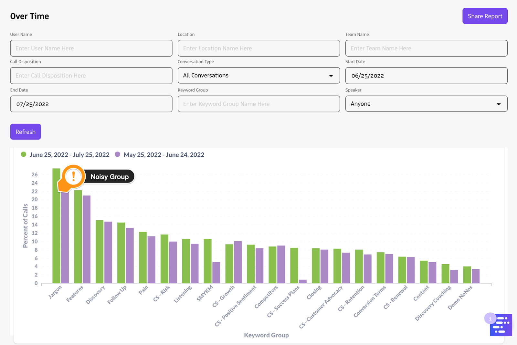Viewport: 517px width, 345px height.
Task: Click the Keyword Group input field
Action: coord(258,104)
